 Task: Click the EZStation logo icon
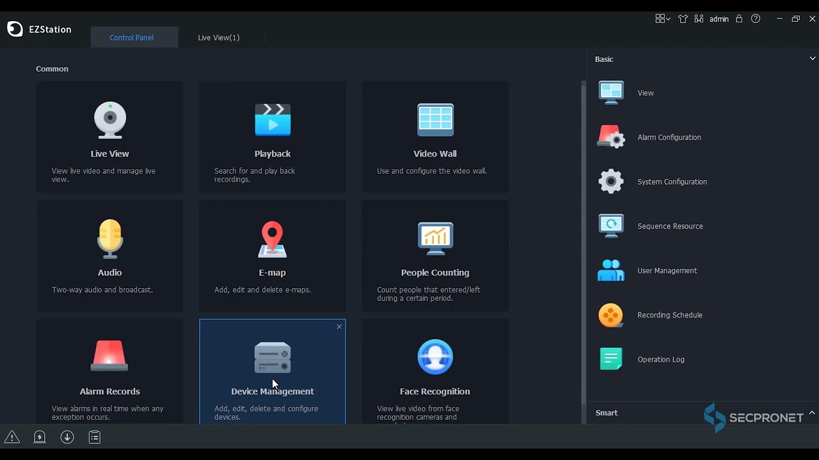(x=15, y=29)
